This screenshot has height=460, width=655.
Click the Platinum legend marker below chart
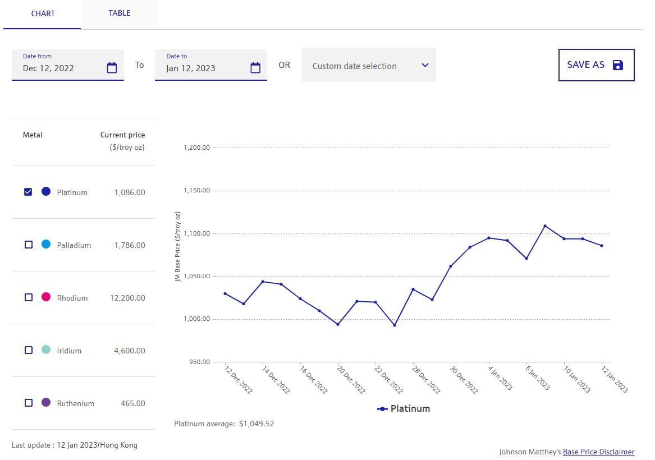pyautogui.click(x=382, y=409)
